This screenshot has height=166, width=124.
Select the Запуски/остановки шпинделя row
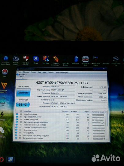click(60, 122)
